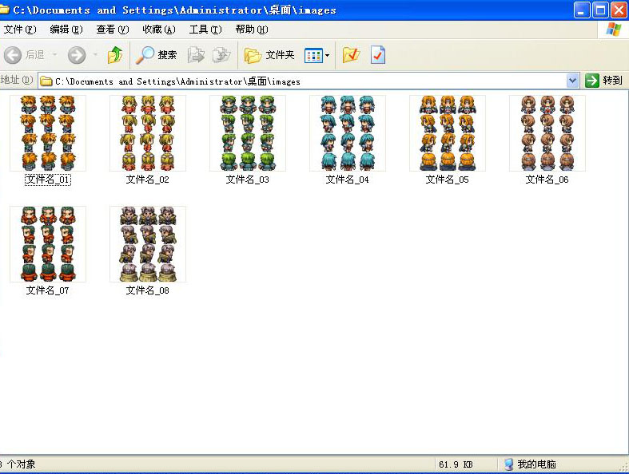
Task: Select thumbnail of 文件名_07 red-coat sprite
Action: coord(48,244)
